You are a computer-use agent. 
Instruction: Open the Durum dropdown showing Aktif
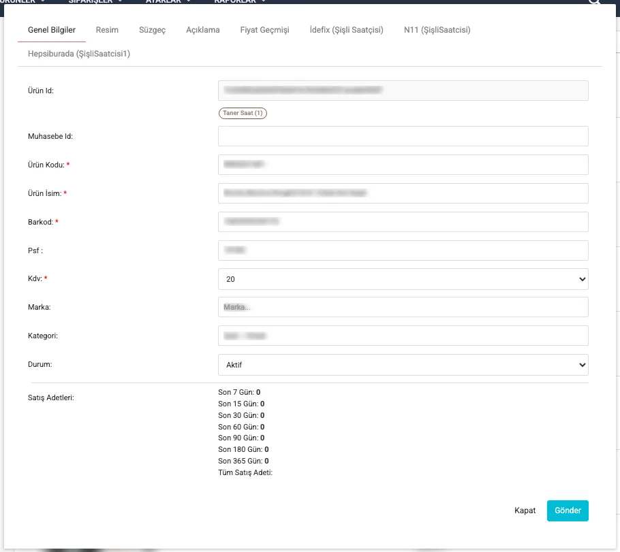[x=403, y=365]
